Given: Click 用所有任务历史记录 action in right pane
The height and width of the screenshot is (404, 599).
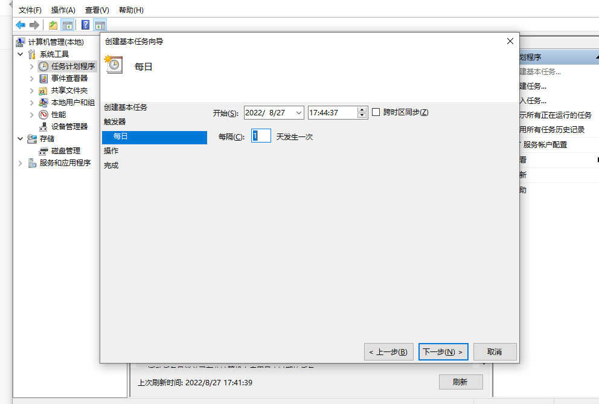Looking at the screenshot, I should 552,130.
